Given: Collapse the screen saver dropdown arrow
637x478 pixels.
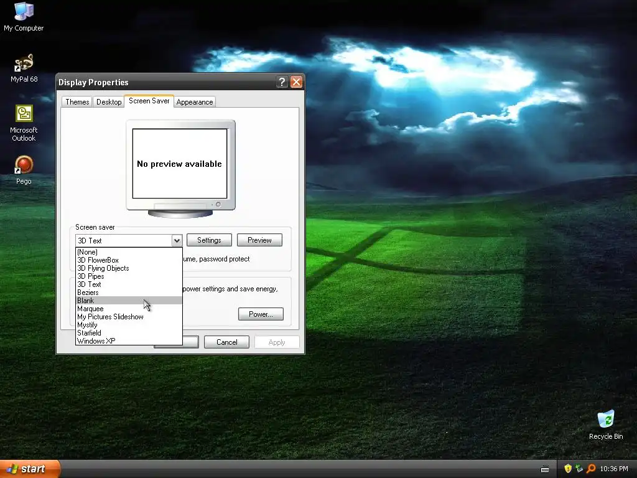Looking at the screenshot, I should [177, 241].
